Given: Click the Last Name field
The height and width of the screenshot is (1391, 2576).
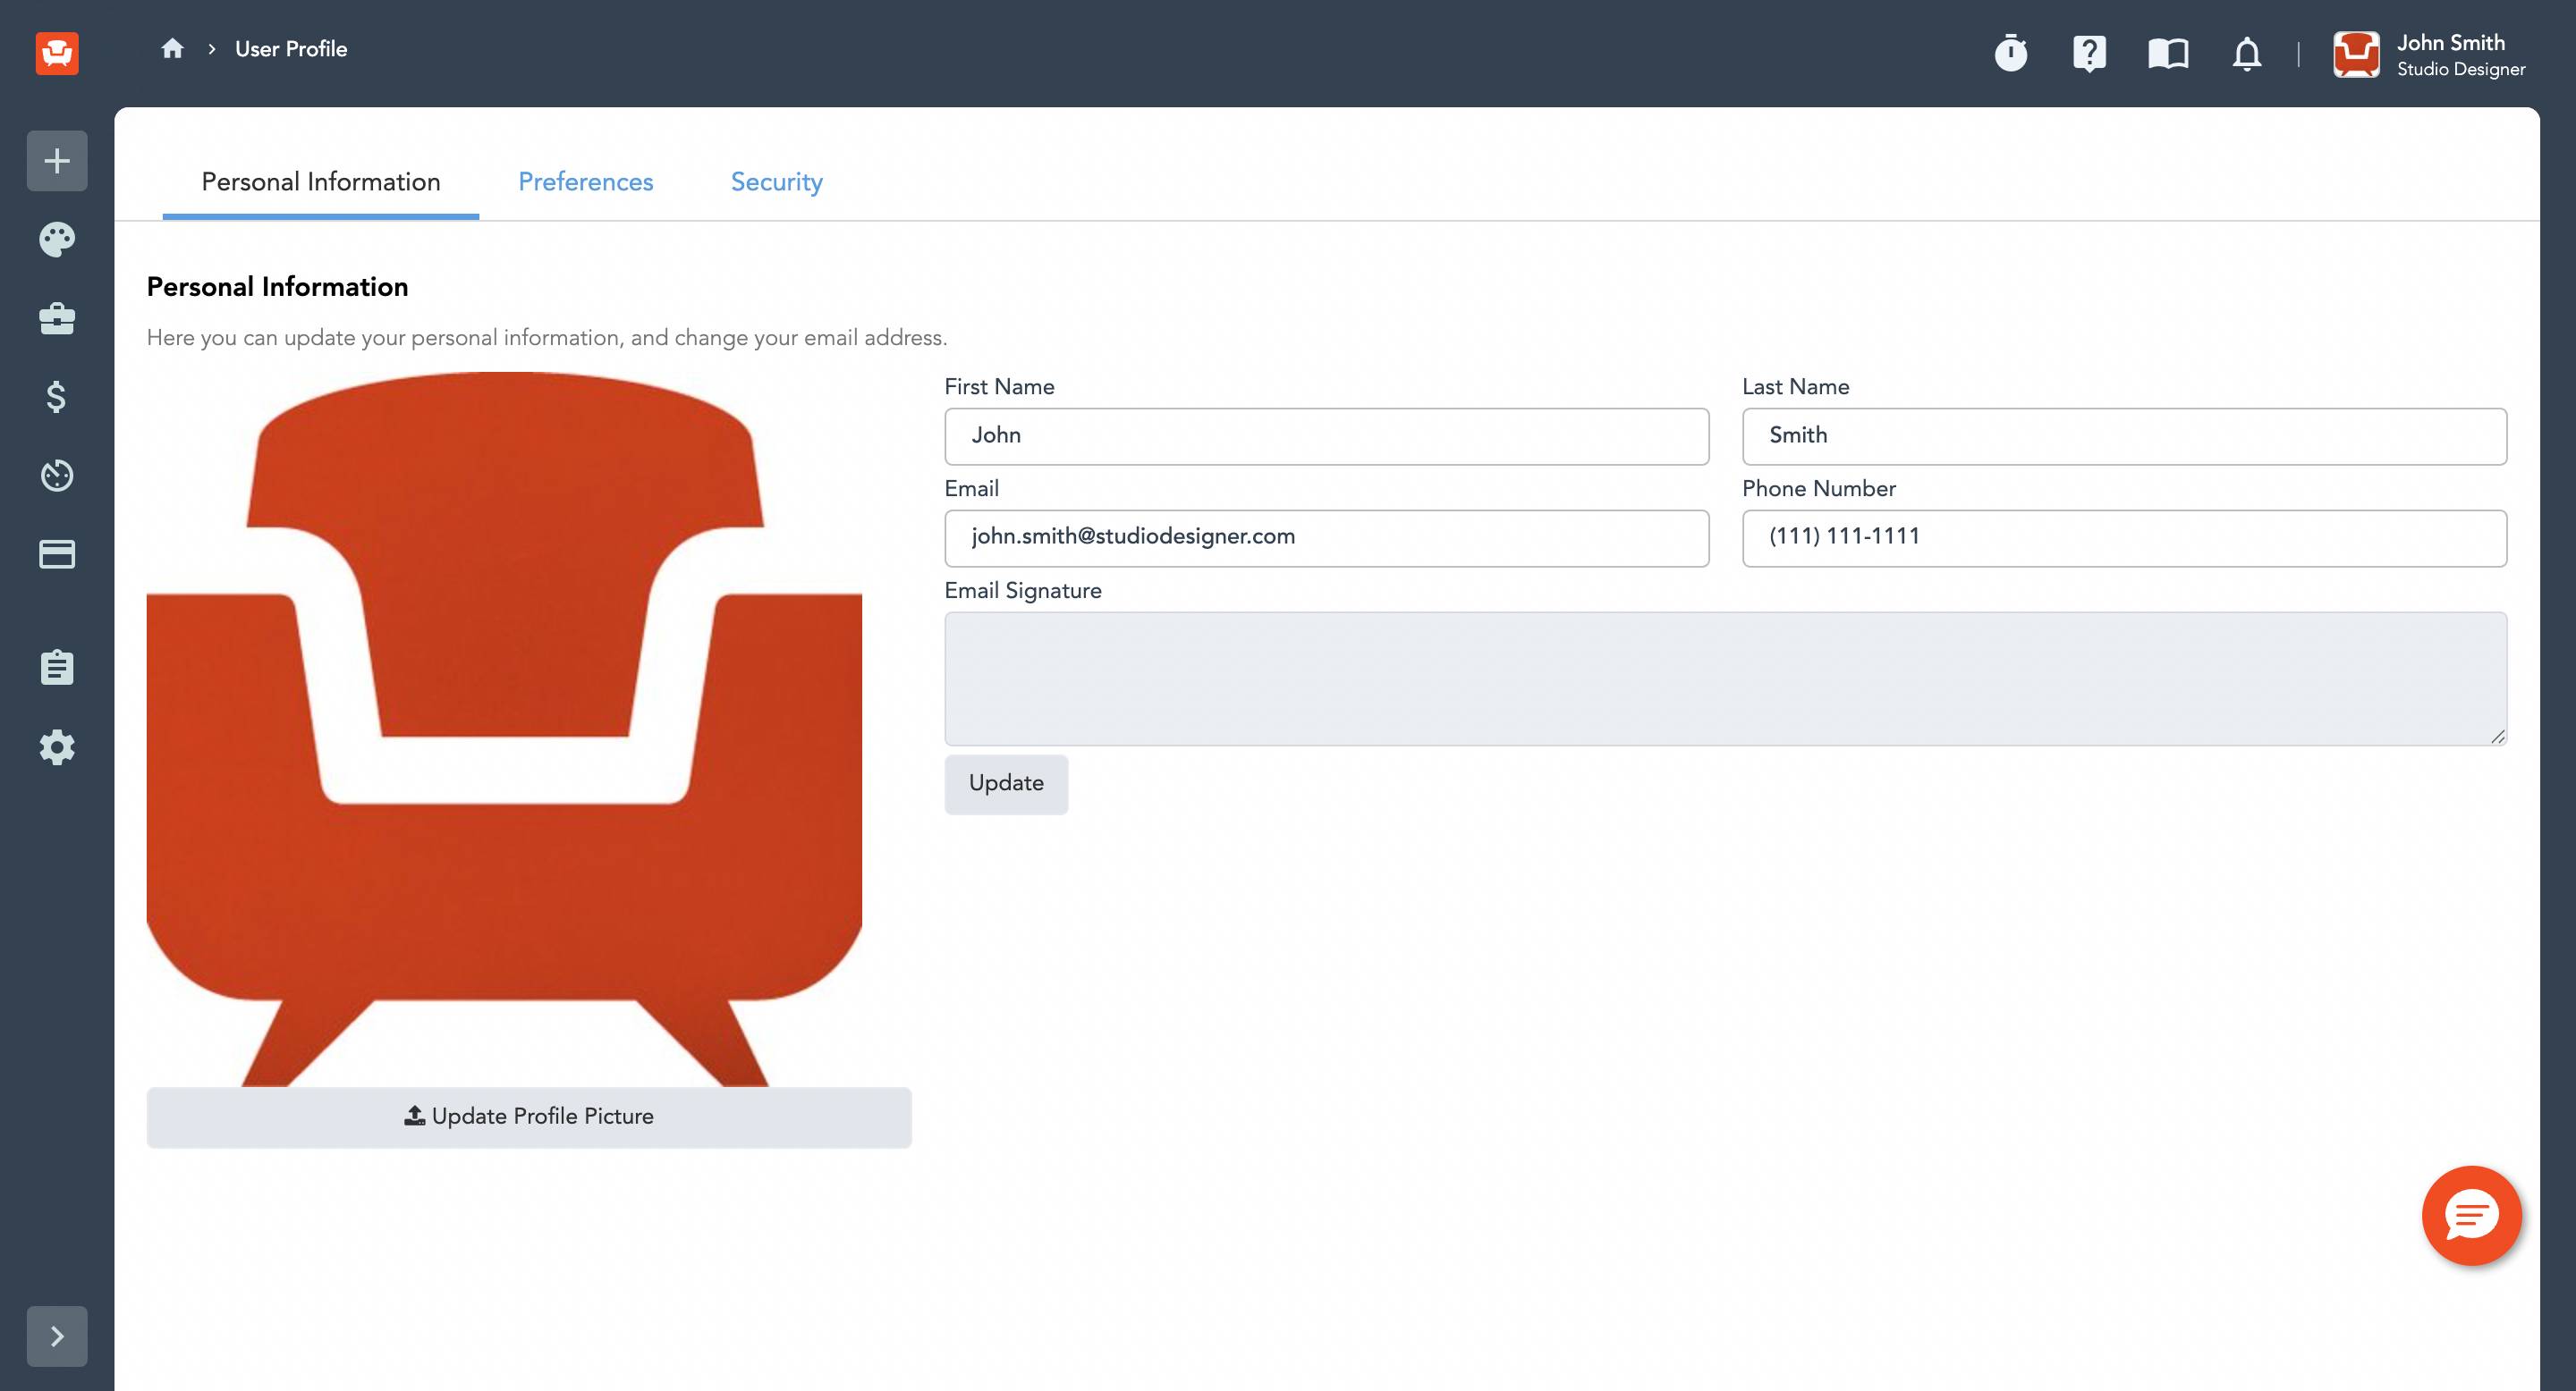Looking at the screenshot, I should [2124, 435].
